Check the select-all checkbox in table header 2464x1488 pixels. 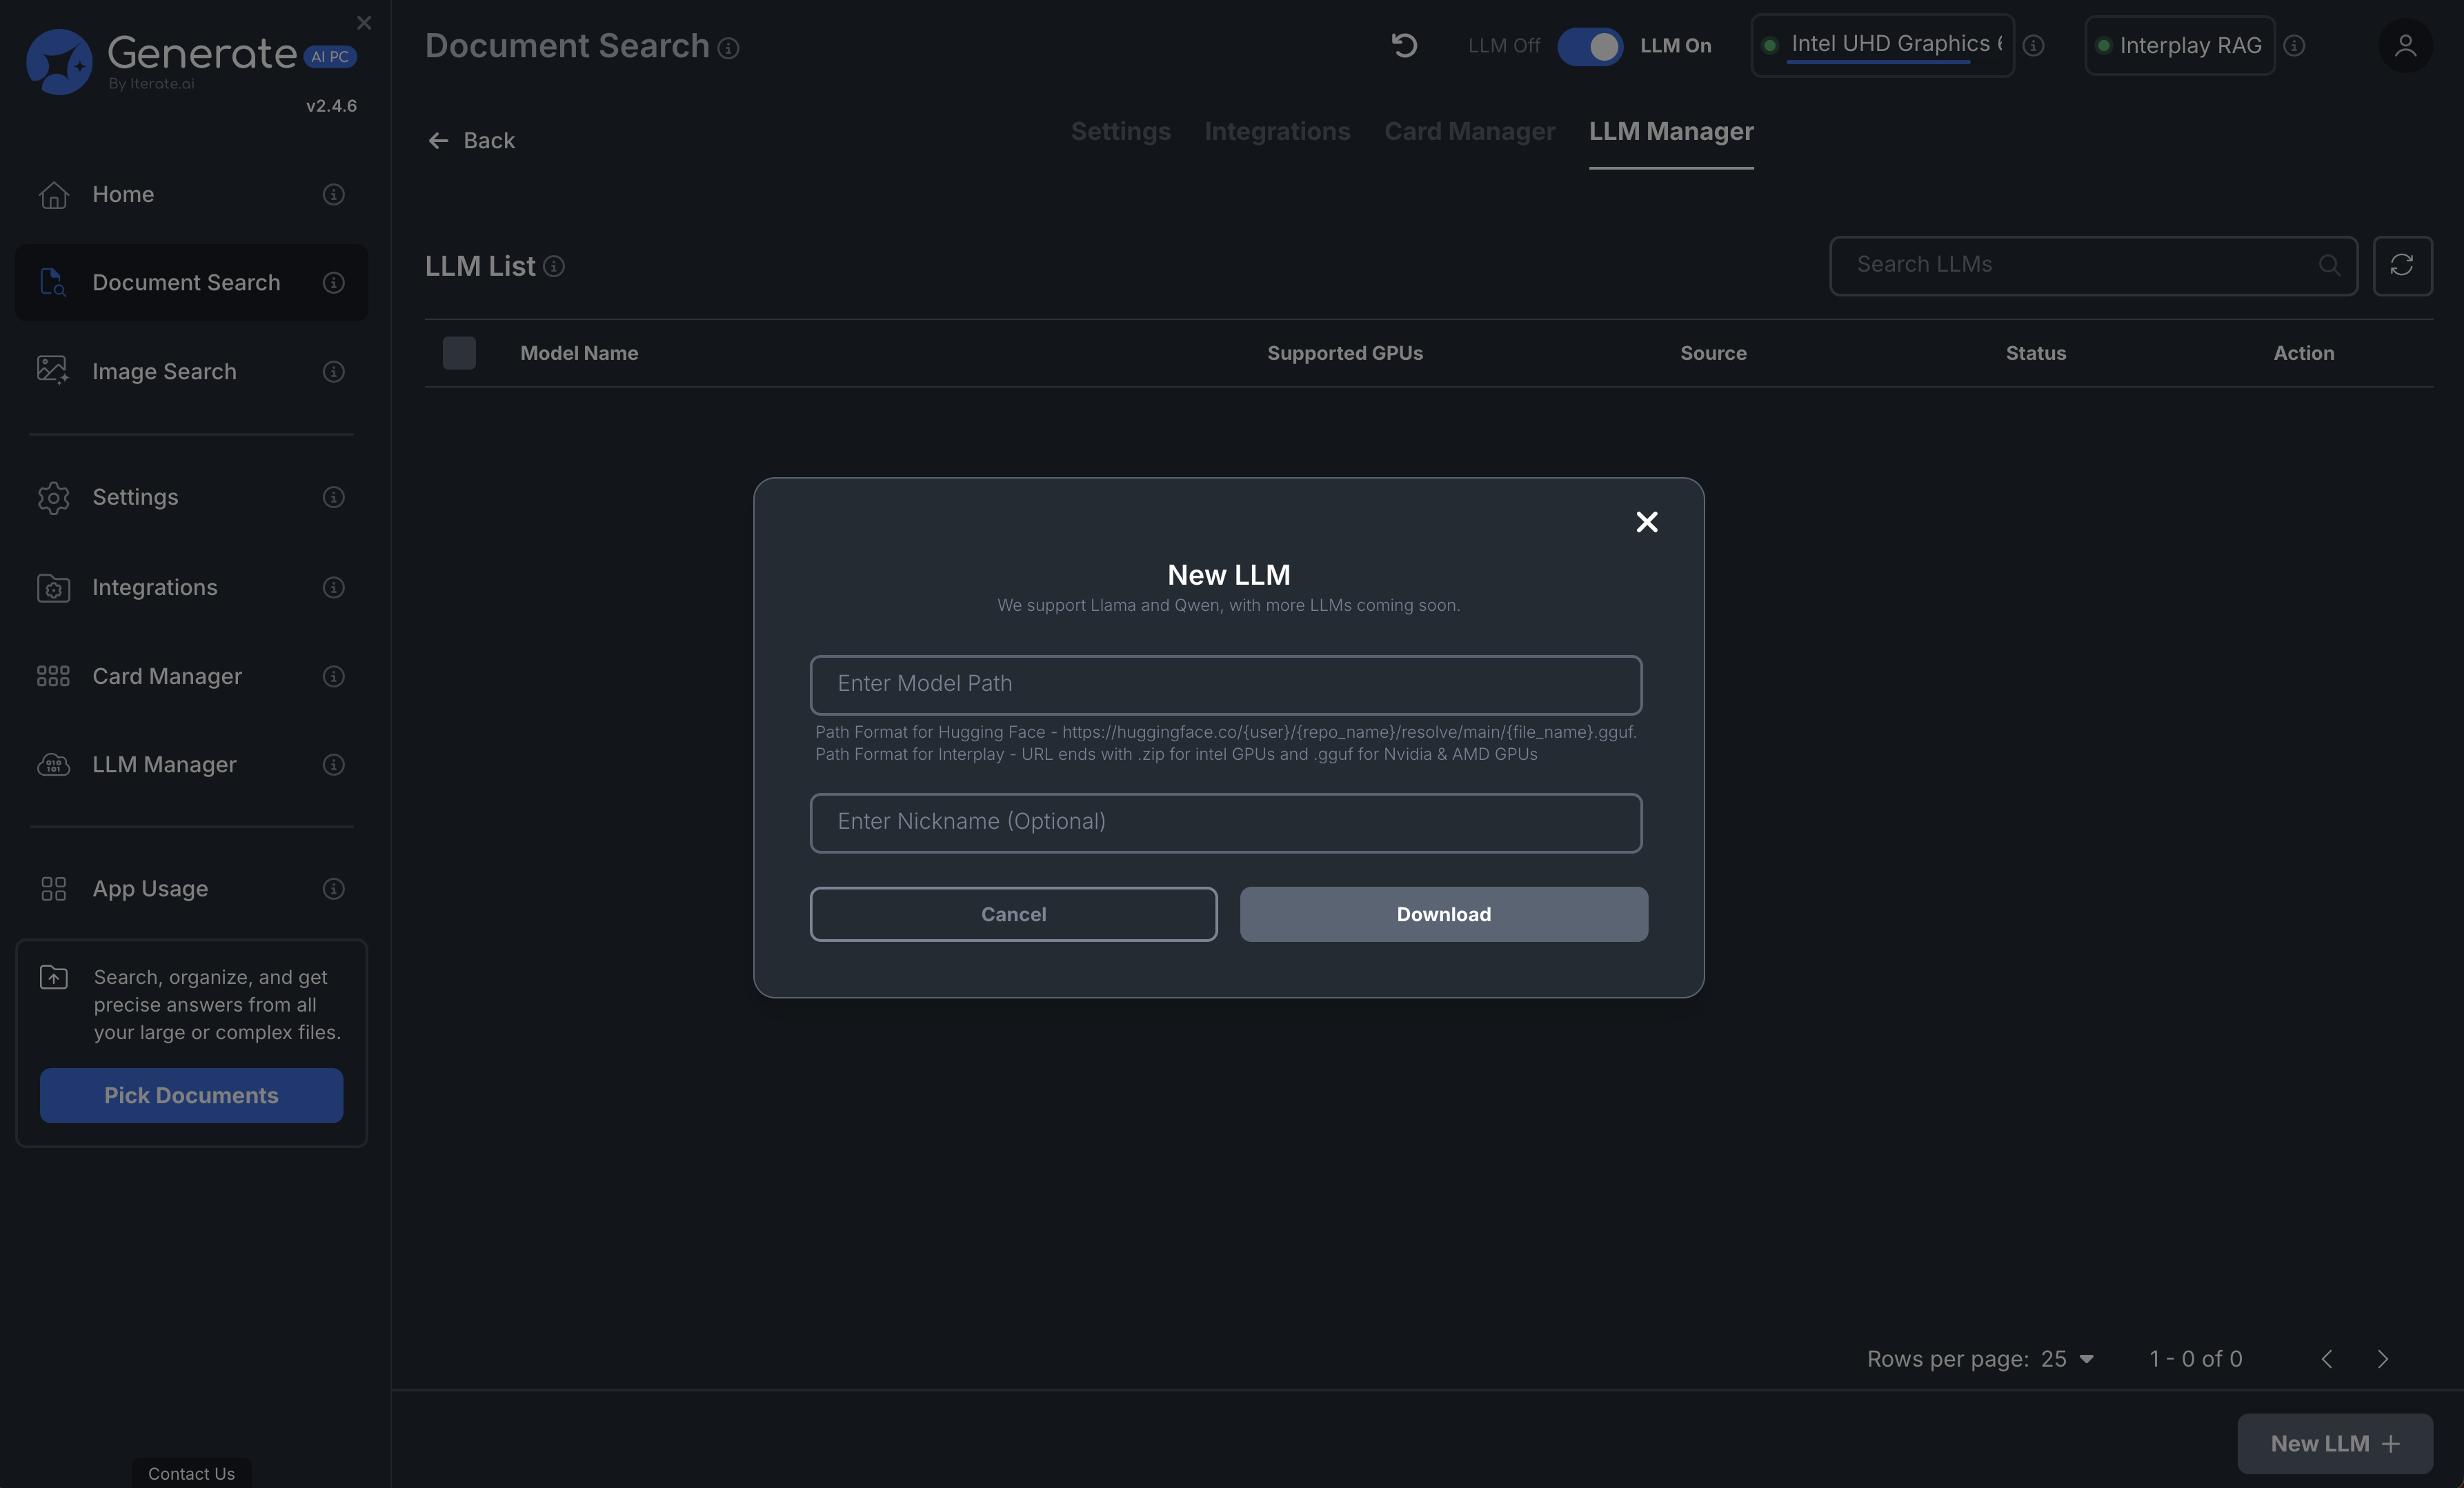pyautogui.click(x=459, y=353)
